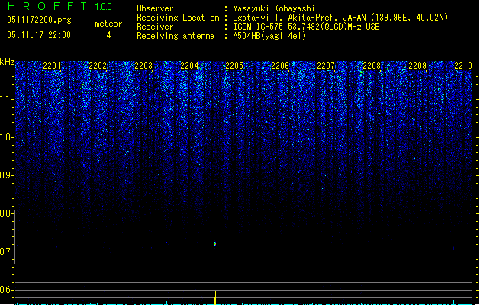Click the 0.7 kHz axis label
Screen dimensions: 480x305
pyautogui.click(x=6, y=252)
